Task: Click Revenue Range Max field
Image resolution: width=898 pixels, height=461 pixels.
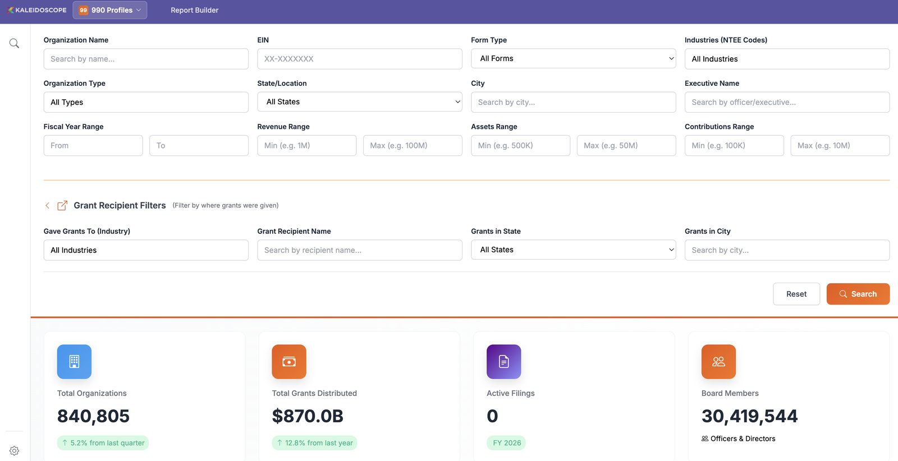Action: click(413, 145)
